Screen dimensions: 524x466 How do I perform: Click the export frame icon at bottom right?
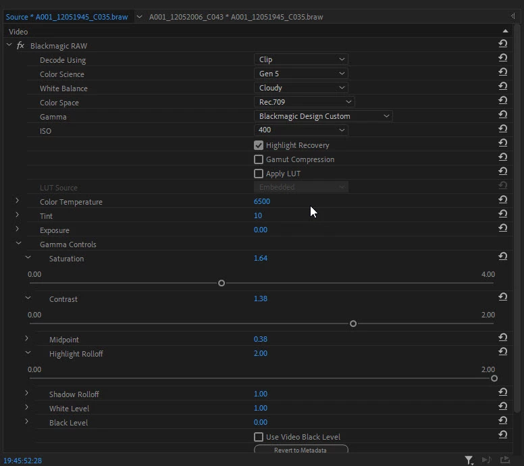[x=505, y=460]
